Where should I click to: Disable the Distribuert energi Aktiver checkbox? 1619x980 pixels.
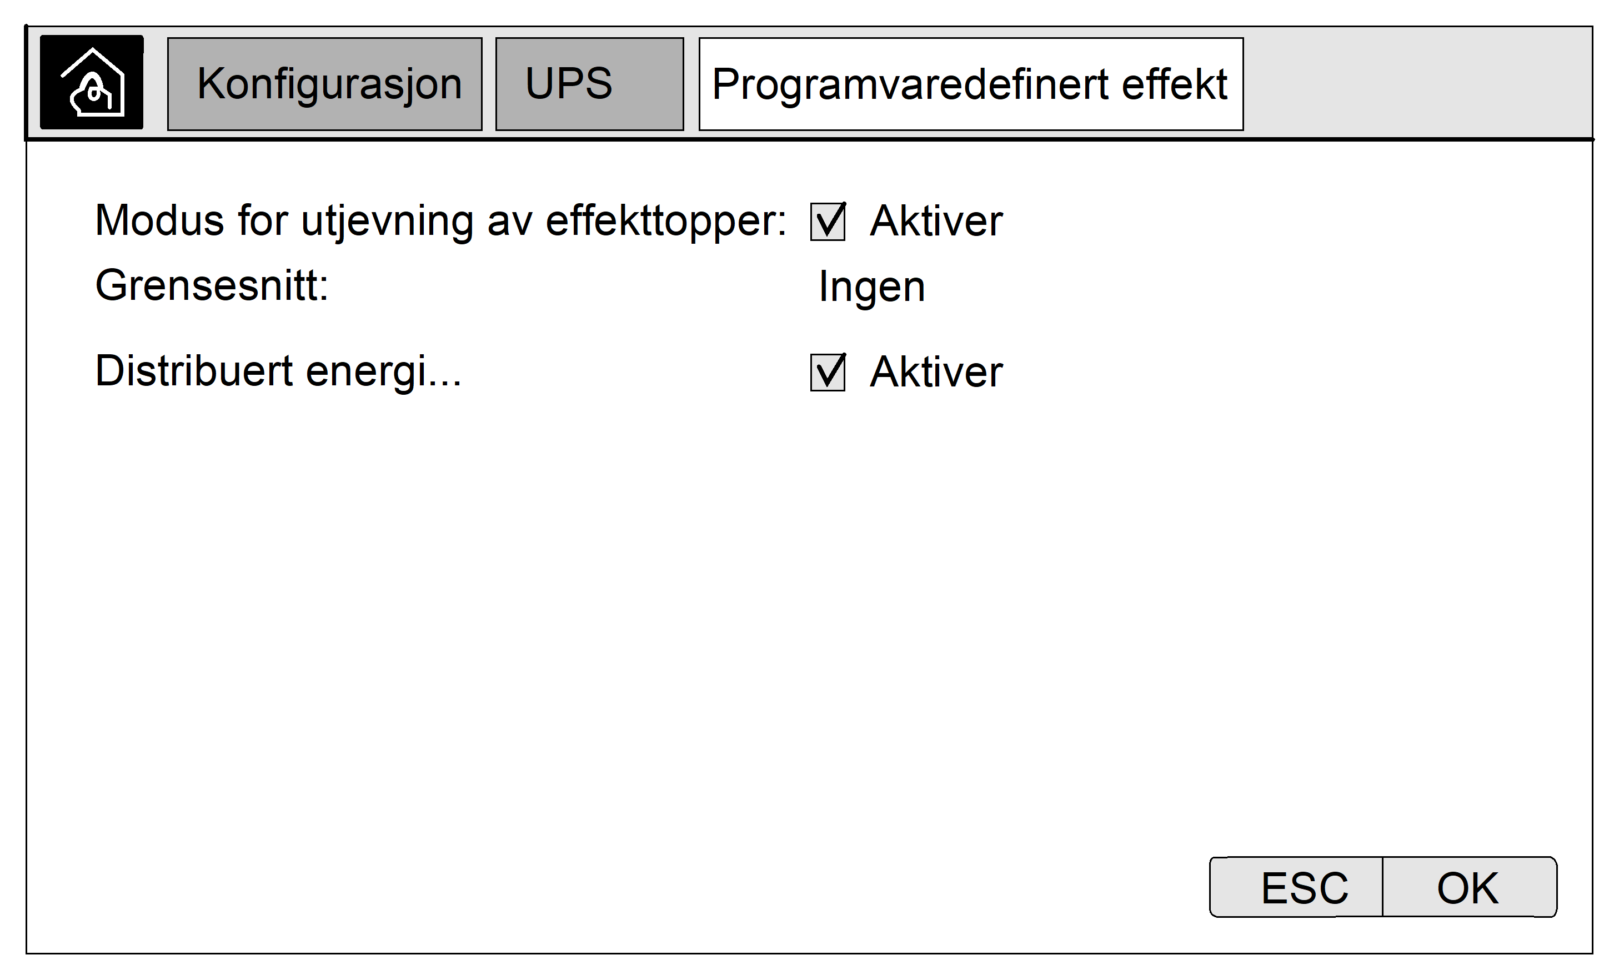(x=827, y=373)
